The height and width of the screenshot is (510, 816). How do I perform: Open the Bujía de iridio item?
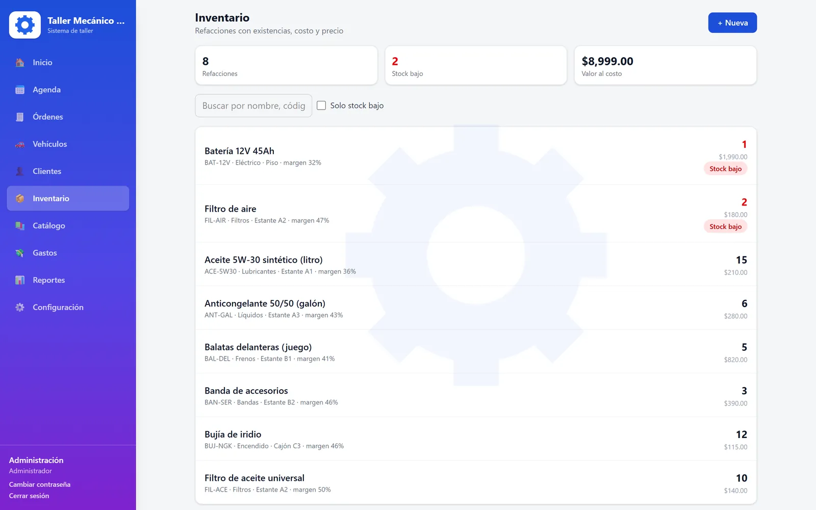[x=476, y=439]
